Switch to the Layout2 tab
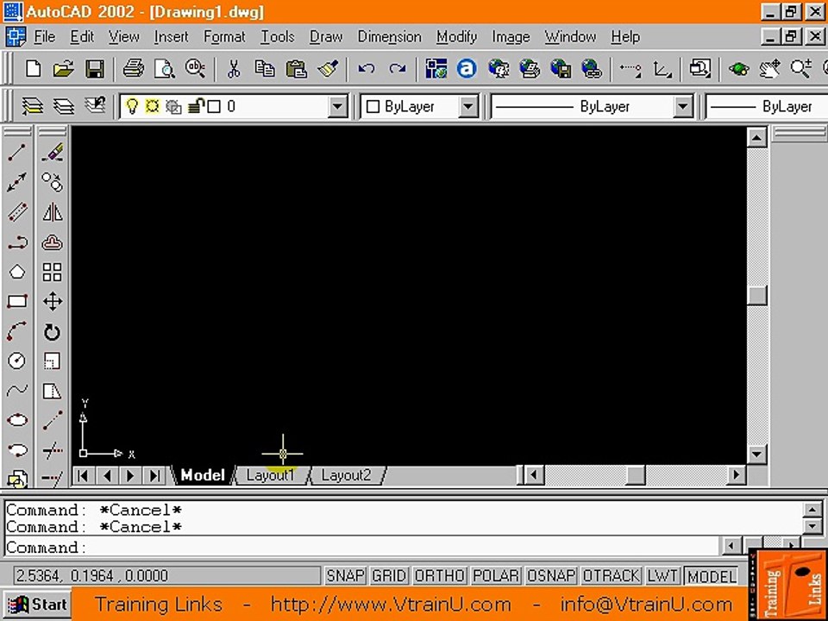Screen dimensions: 828x621 [346, 475]
